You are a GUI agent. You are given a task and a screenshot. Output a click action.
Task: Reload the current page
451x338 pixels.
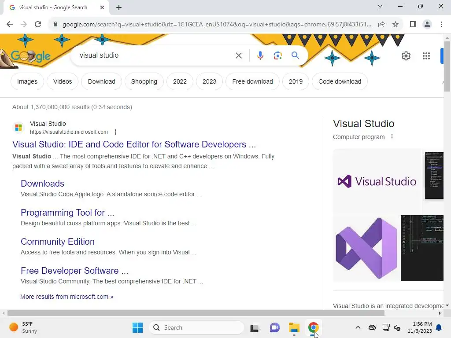[38, 24]
